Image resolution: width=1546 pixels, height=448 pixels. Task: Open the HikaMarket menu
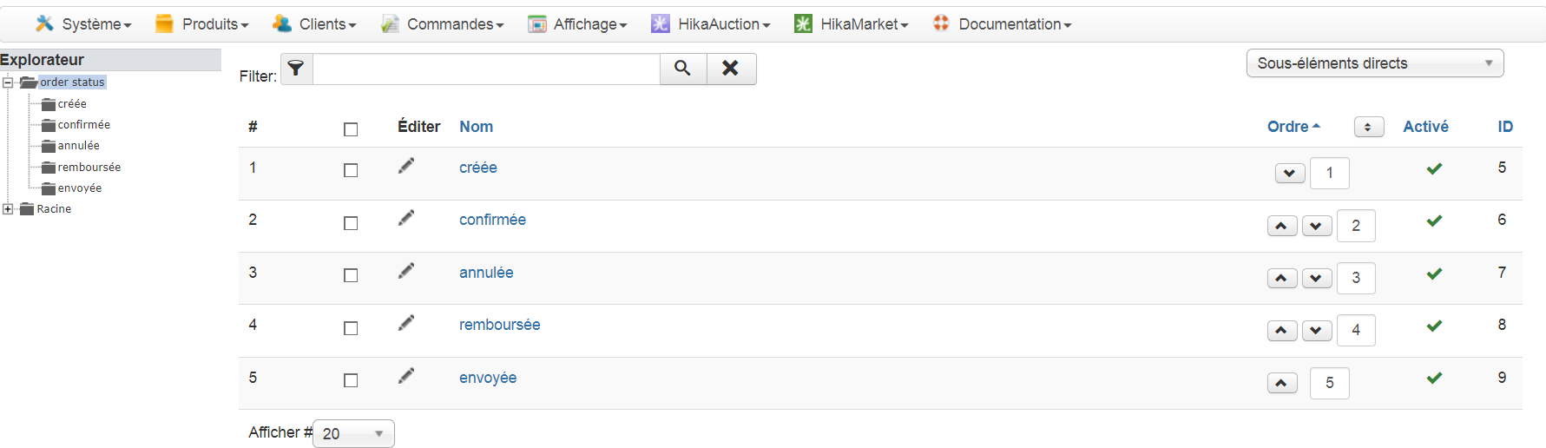pos(852,24)
